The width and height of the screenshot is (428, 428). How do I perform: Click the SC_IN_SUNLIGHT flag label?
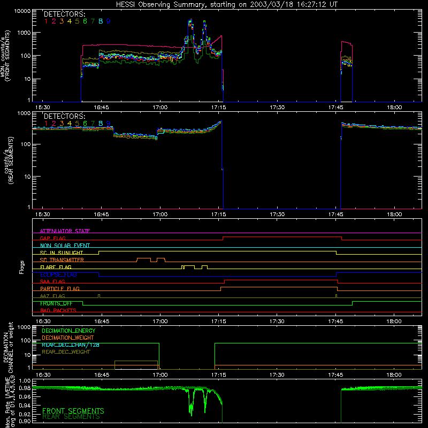tap(62, 253)
